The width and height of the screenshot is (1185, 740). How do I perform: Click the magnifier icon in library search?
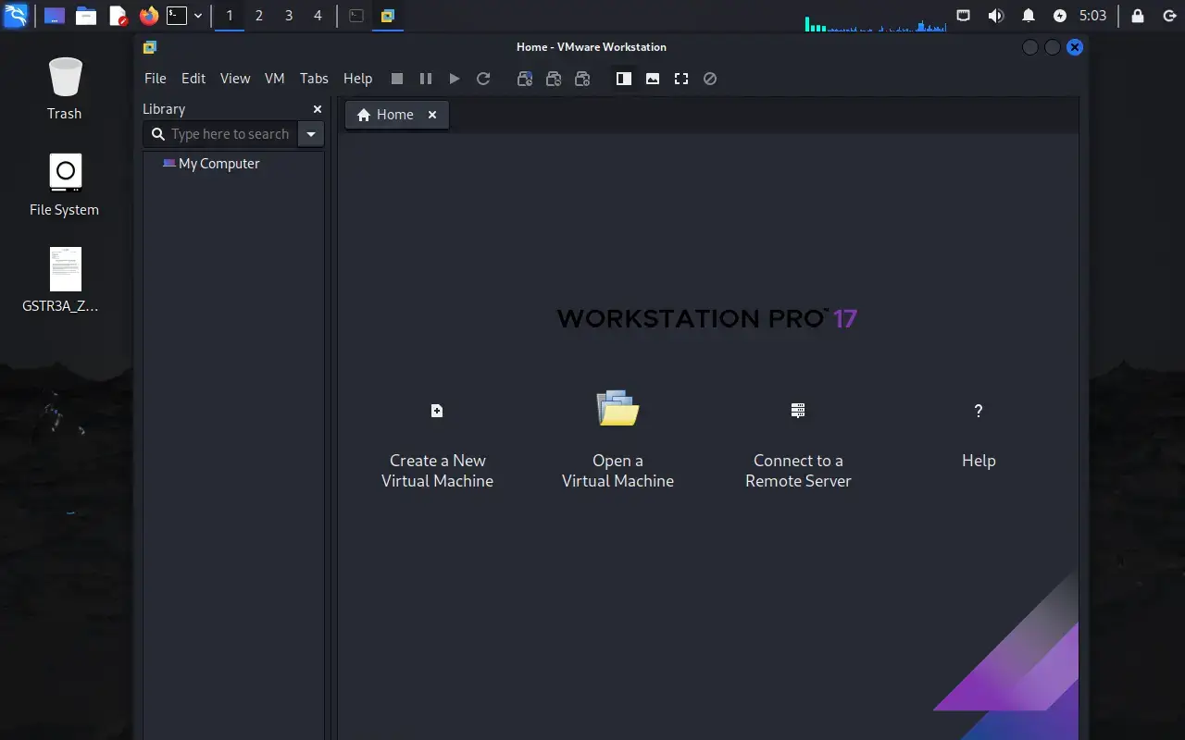tap(157, 134)
